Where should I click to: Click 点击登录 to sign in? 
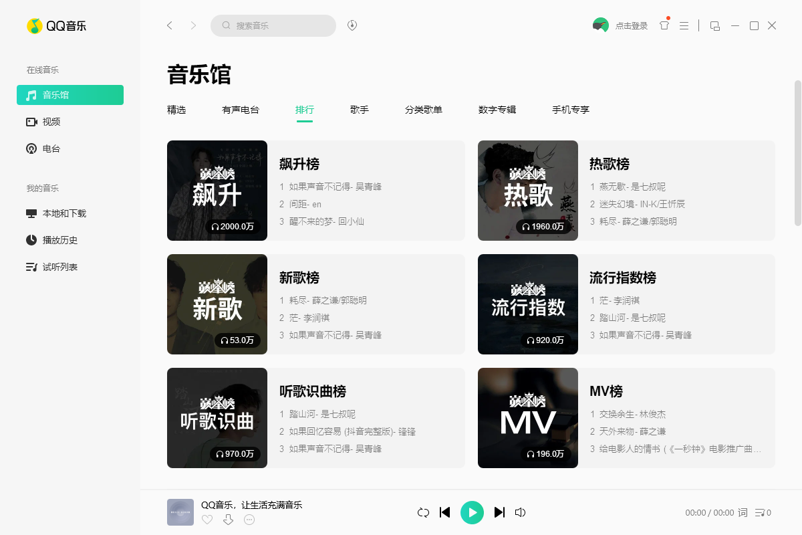629,25
